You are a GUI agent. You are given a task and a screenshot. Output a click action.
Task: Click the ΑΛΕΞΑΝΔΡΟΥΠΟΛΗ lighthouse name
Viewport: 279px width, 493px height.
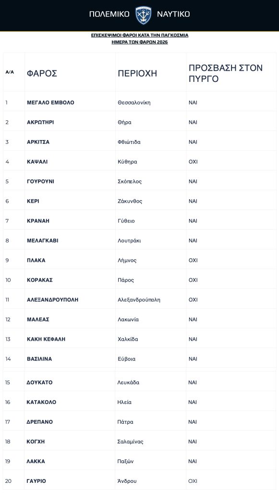click(x=53, y=299)
